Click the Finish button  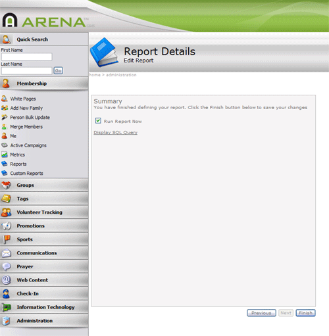(x=305, y=313)
